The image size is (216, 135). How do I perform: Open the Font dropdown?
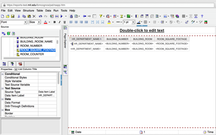pyautogui.click(x=25, y=22)
